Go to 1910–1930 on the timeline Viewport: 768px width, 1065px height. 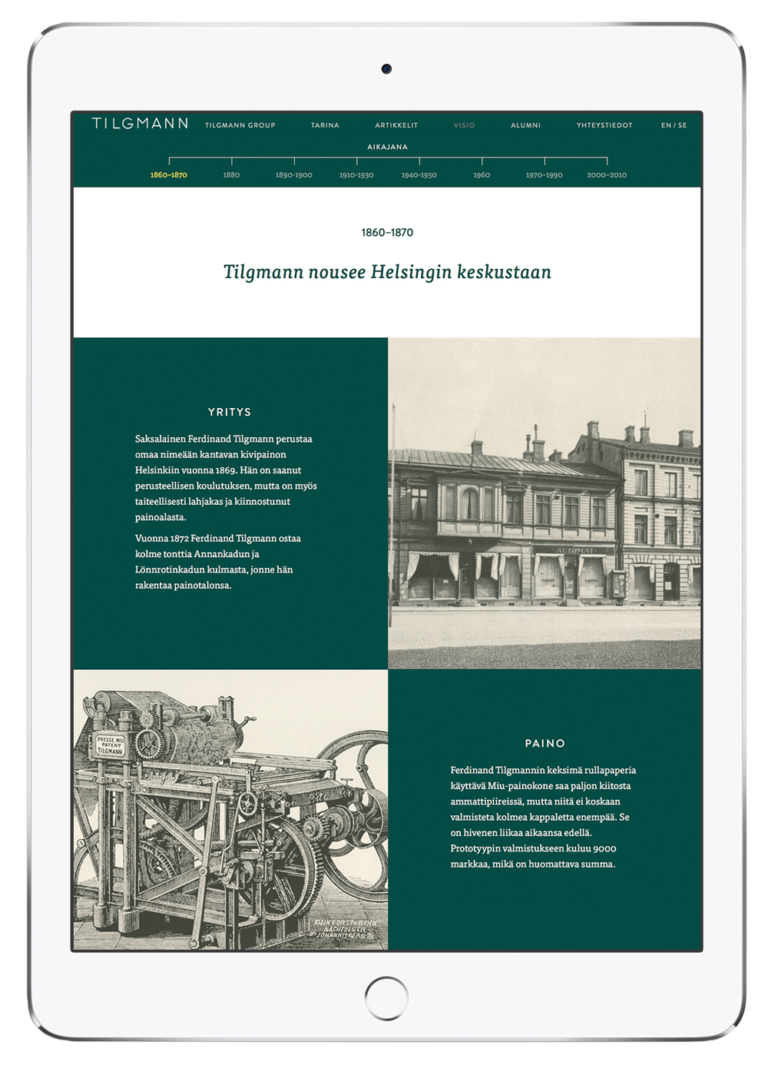point(356,175)
